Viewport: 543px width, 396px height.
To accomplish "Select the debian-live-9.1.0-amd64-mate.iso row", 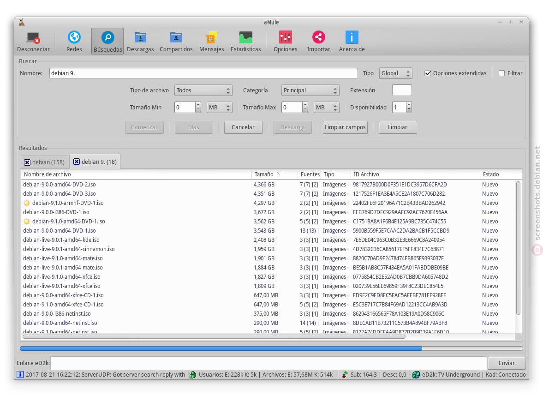I will 269,258.
